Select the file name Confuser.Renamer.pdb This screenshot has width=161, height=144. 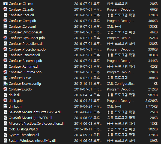(25, 61)
